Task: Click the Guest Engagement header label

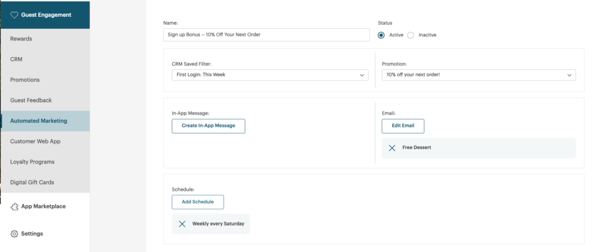Action: pyautogui.click(x=46, y=15)
